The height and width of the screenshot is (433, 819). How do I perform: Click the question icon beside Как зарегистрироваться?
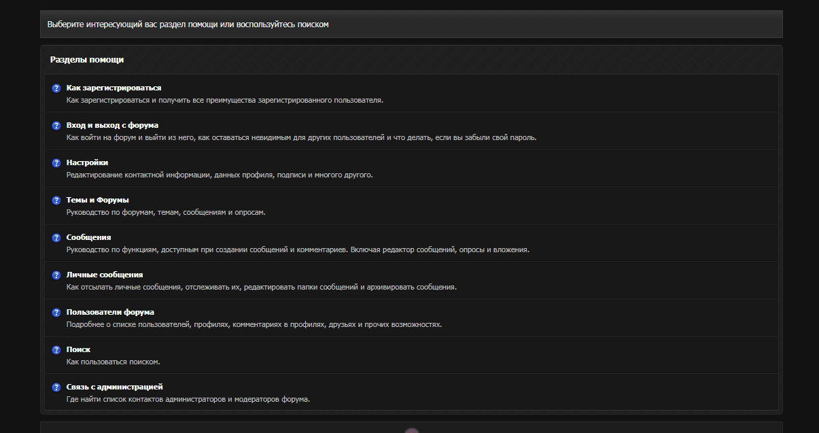point(56,88)
